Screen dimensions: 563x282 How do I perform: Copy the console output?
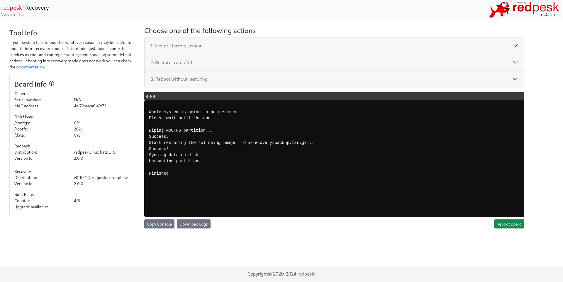[x=159, y=224]
